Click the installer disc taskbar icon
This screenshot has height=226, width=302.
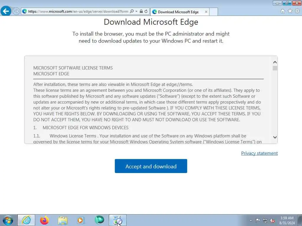118,220
